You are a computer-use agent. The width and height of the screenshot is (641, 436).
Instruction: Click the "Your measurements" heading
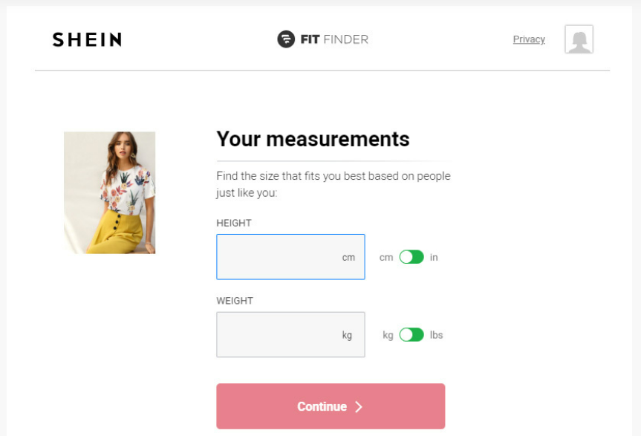[313, 139]
